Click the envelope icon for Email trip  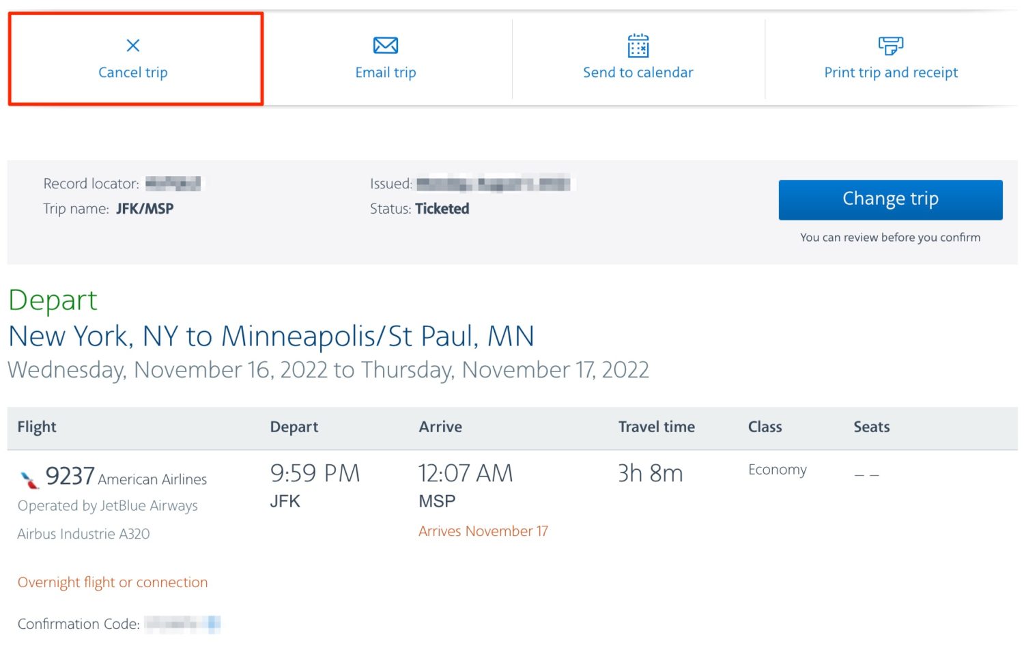(x=384, y=45)
